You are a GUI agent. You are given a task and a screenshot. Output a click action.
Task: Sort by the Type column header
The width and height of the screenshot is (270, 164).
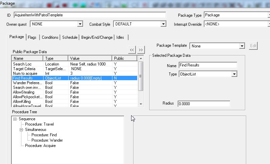coord(56,58)
